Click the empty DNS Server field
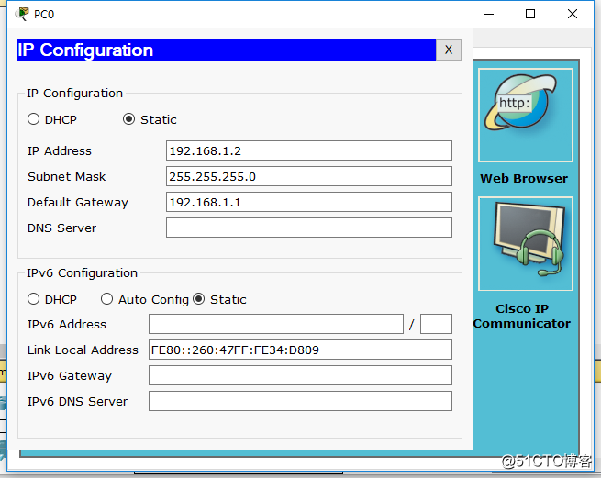Screen dimensions: 601x478 tap(309, 228)
